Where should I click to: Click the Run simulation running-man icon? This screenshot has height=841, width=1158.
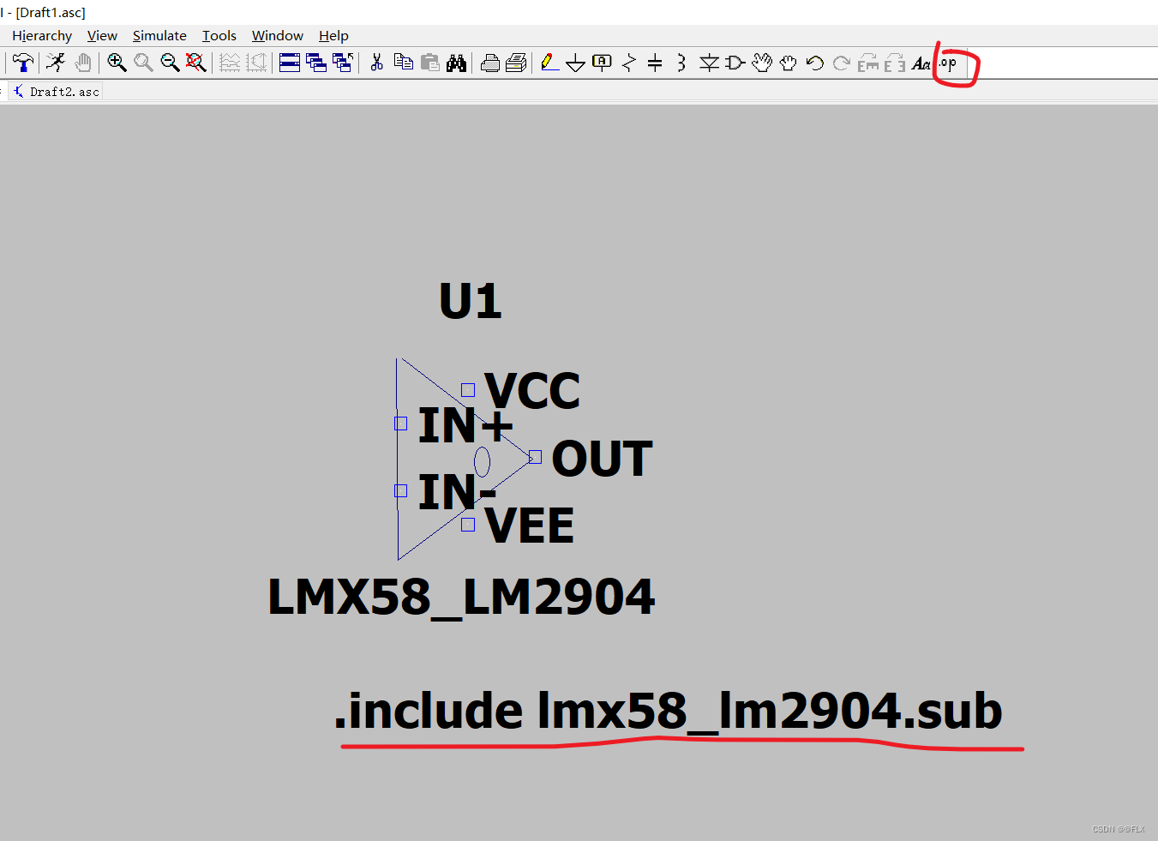56,63
